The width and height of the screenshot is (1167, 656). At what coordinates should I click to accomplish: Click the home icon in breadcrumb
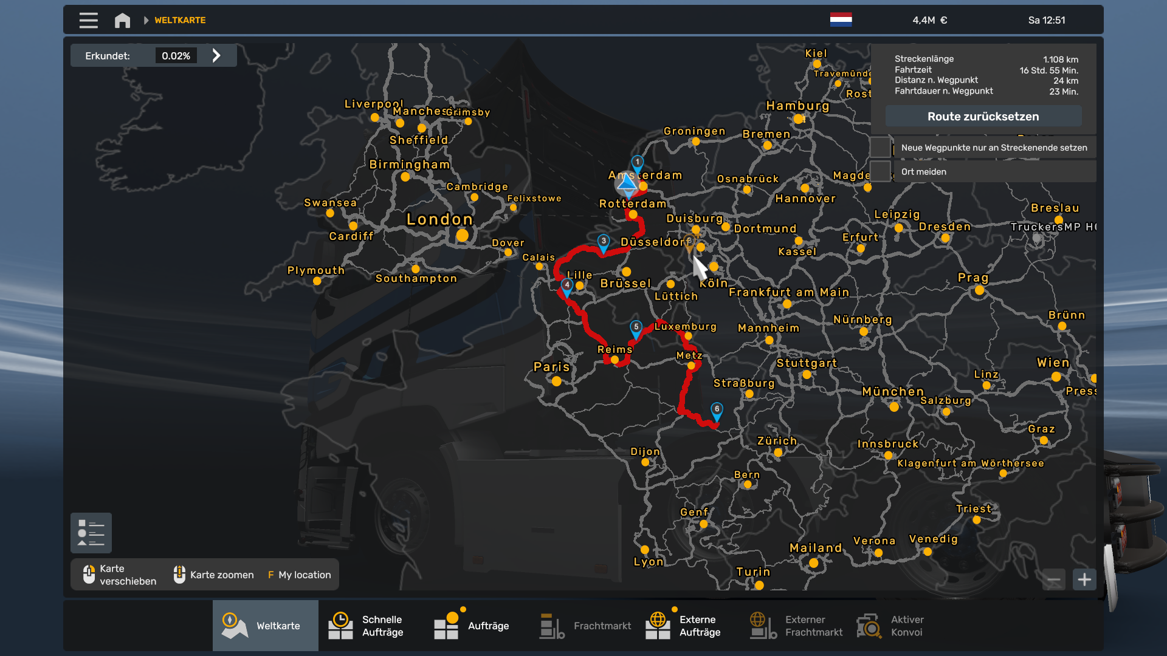tap(122, 20)
